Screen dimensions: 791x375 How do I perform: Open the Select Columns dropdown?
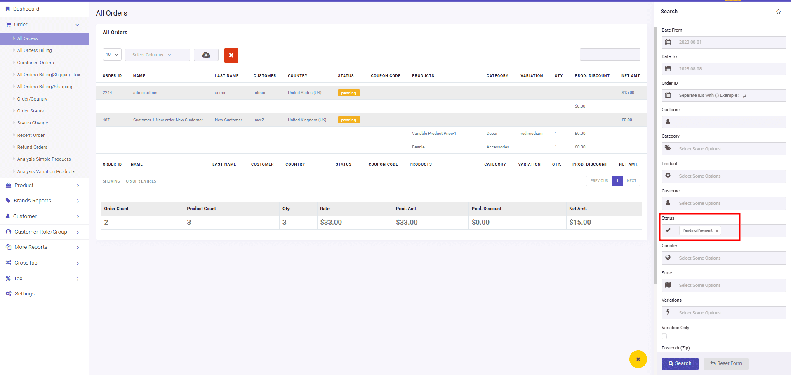tap(157, 54)
